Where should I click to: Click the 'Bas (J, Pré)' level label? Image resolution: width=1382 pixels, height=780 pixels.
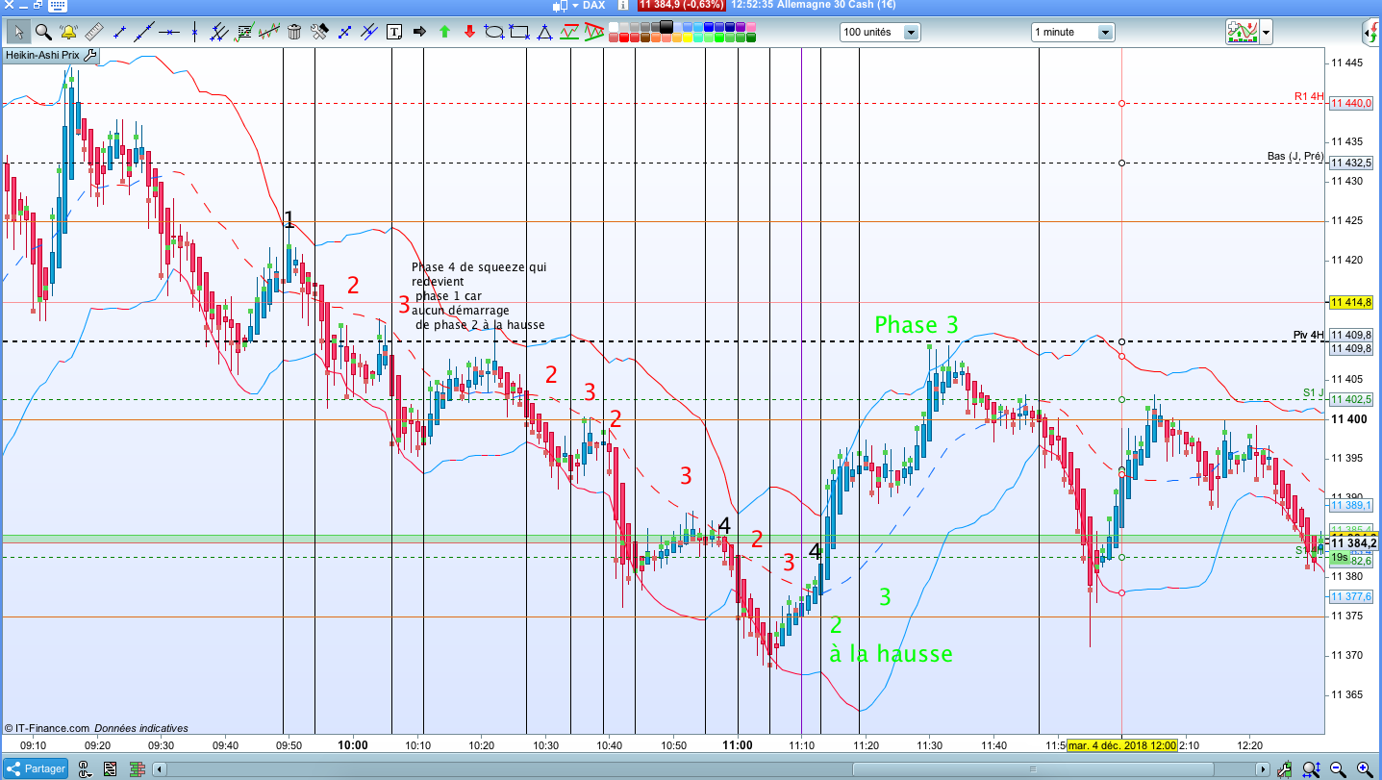click(1295, 156)
